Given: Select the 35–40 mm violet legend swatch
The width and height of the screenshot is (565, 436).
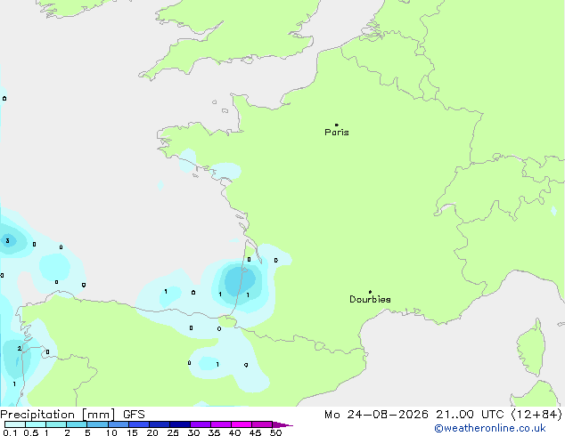Looking at the screenshot, I should pyautogui.click(x=221, y=424).
